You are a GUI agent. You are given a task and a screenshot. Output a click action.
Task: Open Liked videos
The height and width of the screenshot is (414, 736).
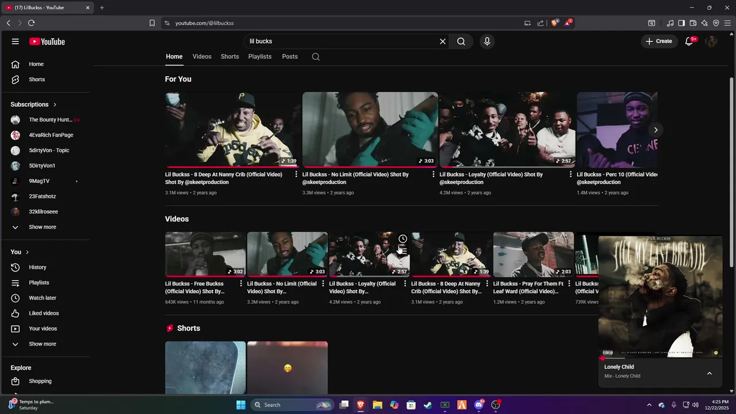45,313
